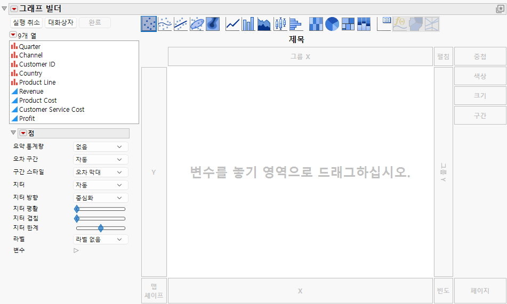
Task: Click the 제목 graph title
Action: coord(296,39)
